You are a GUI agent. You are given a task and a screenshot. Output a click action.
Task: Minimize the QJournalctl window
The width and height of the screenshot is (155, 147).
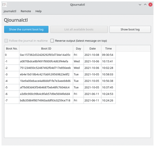140,5
